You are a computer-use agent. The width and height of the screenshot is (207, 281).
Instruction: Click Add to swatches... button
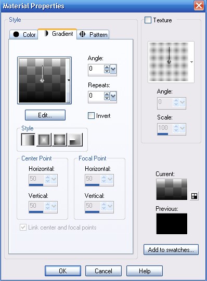pos(171,249)
